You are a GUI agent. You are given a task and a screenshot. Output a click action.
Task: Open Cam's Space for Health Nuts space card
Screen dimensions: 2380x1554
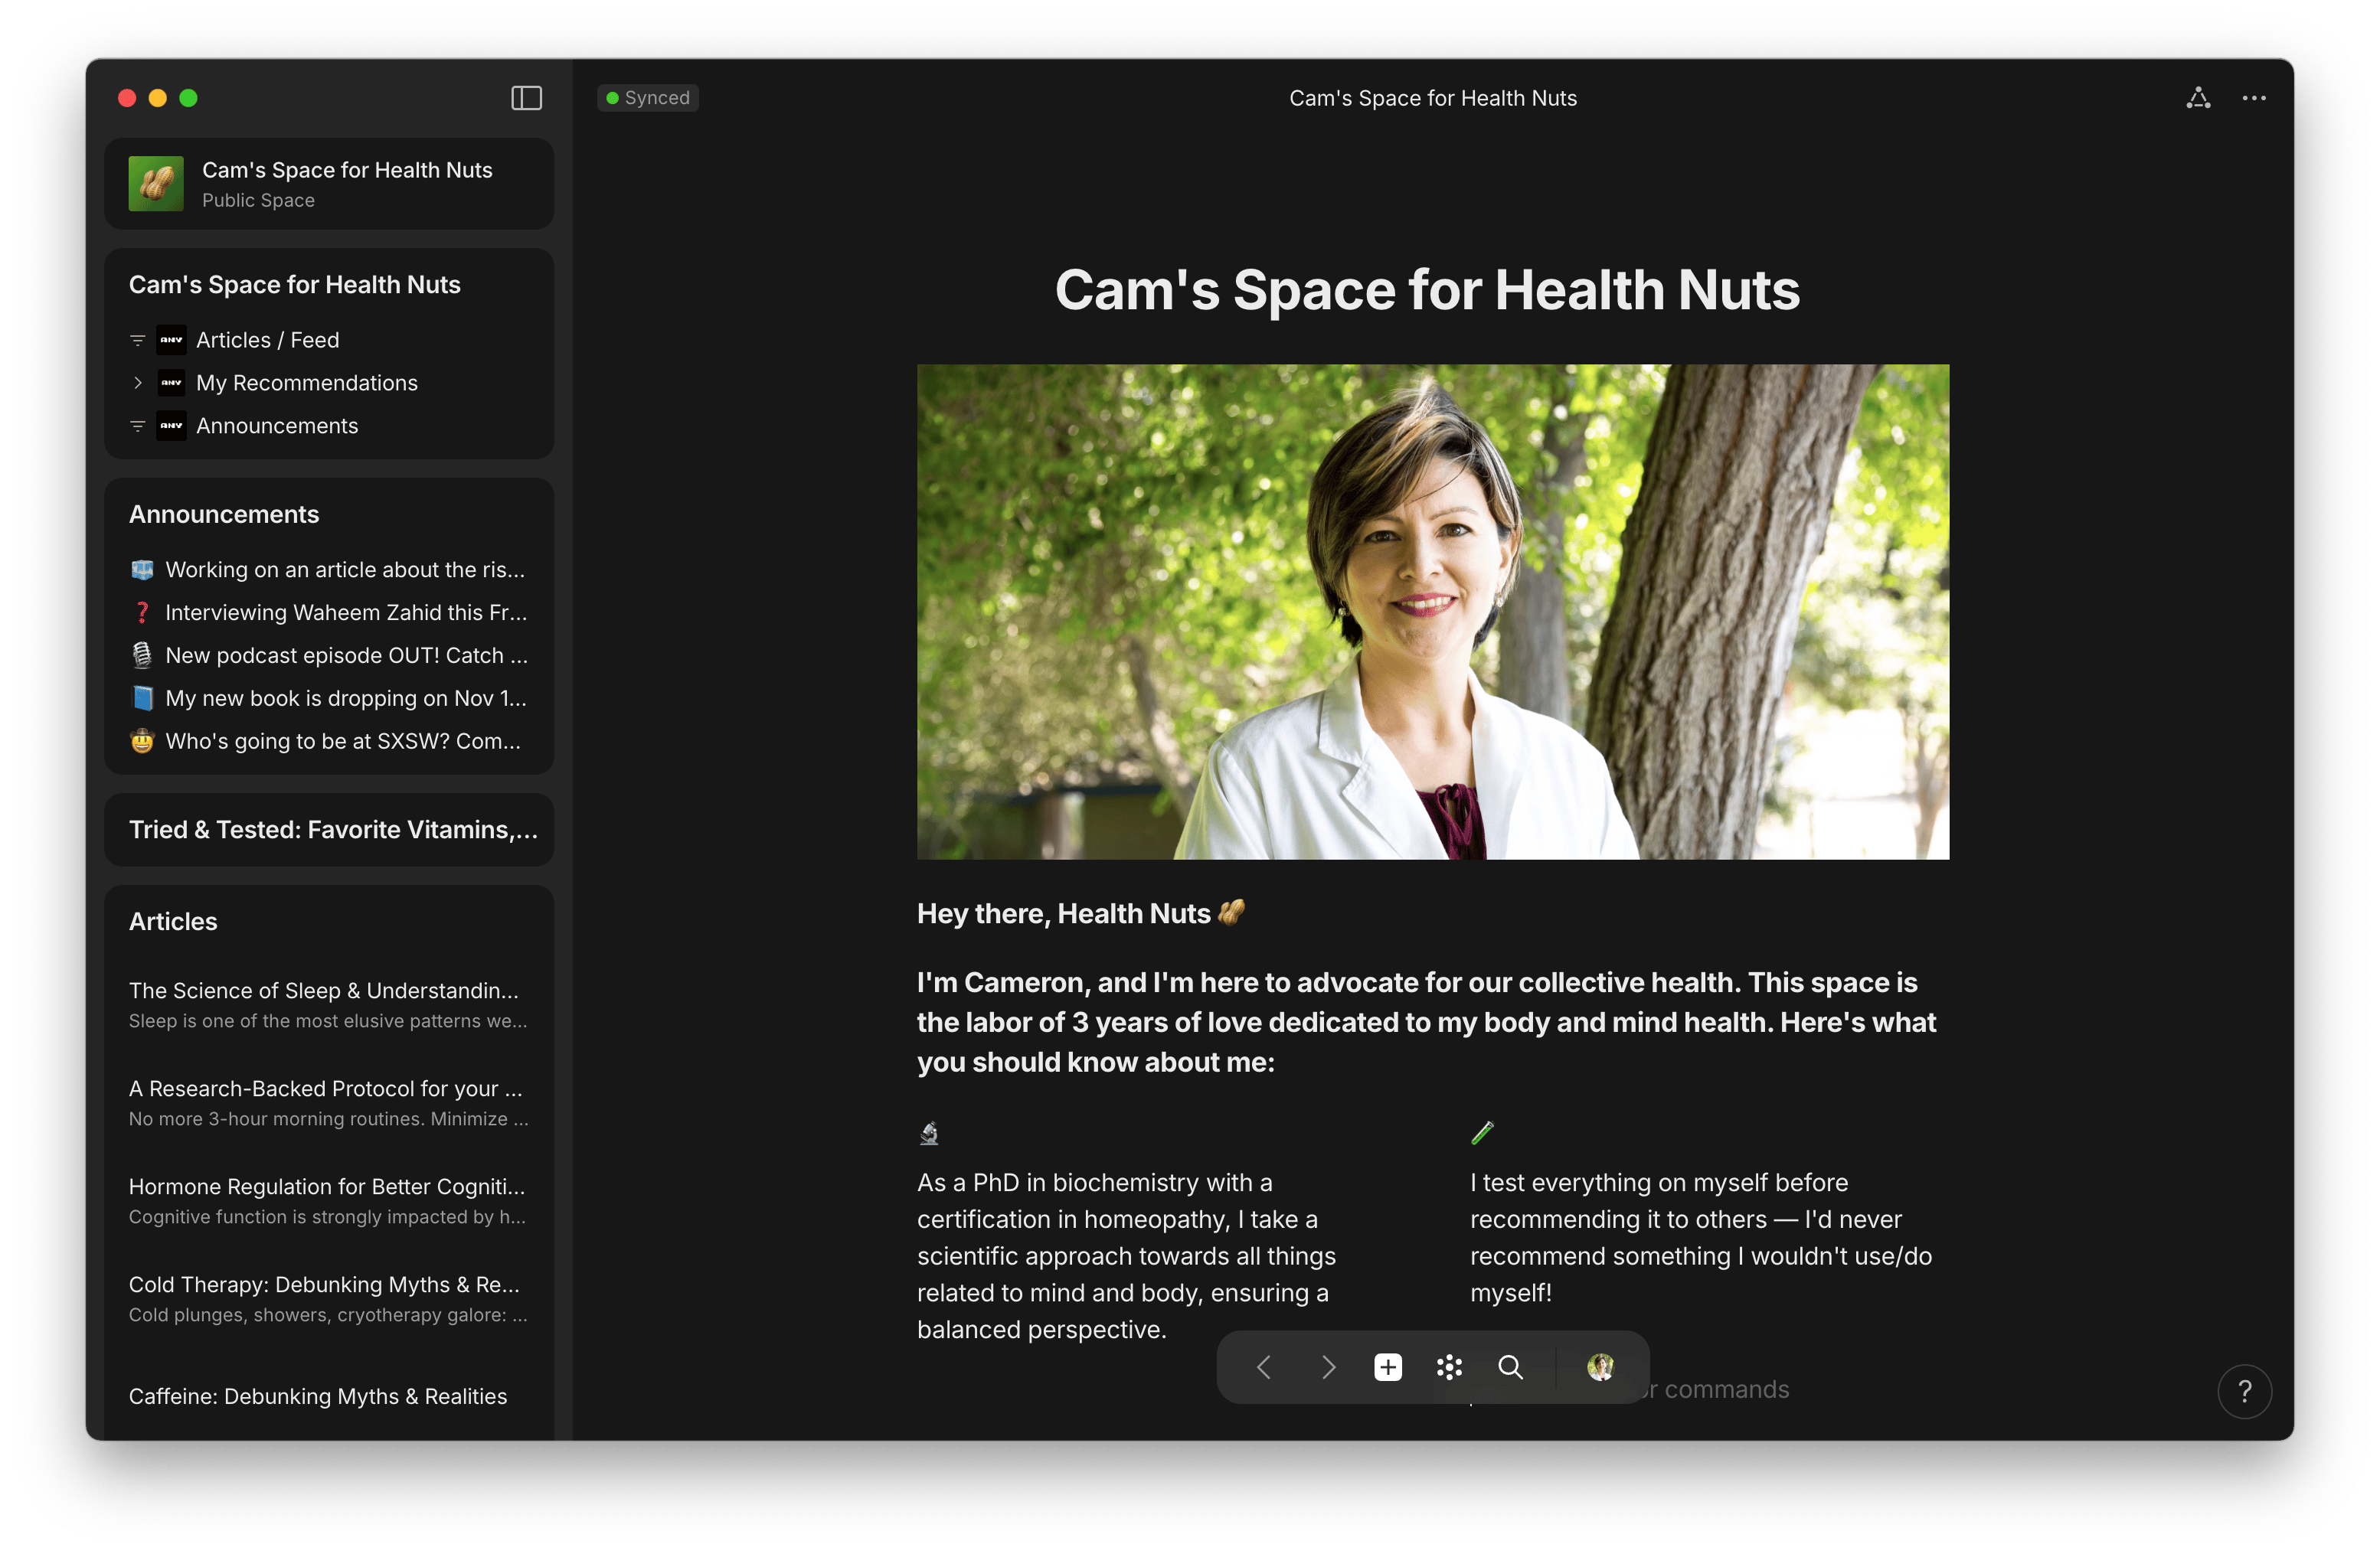click(329, 184)
